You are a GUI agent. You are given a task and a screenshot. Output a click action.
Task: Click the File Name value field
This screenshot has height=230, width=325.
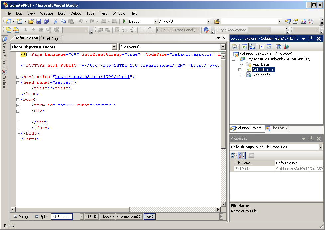(299, 163)
